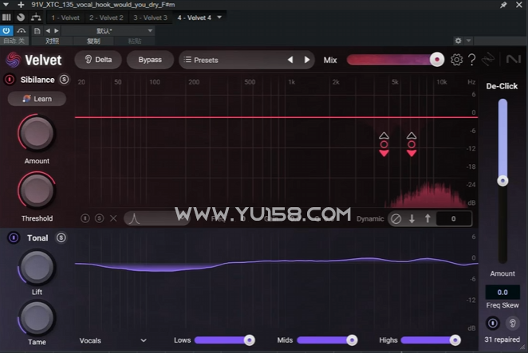Pin the plugin window
Image resolution: width=528 pixels, height=353 pixels.
pyautogui.click(x=503, y=5)
